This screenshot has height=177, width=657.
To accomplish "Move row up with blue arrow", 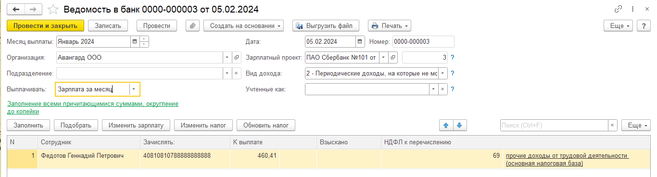I will point(446,125).
